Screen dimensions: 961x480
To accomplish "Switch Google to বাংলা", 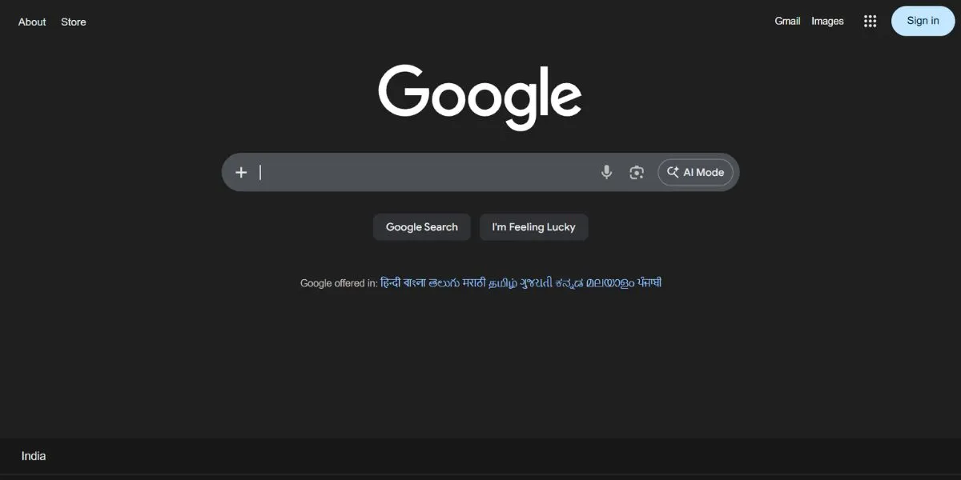I will click(414, 282).
